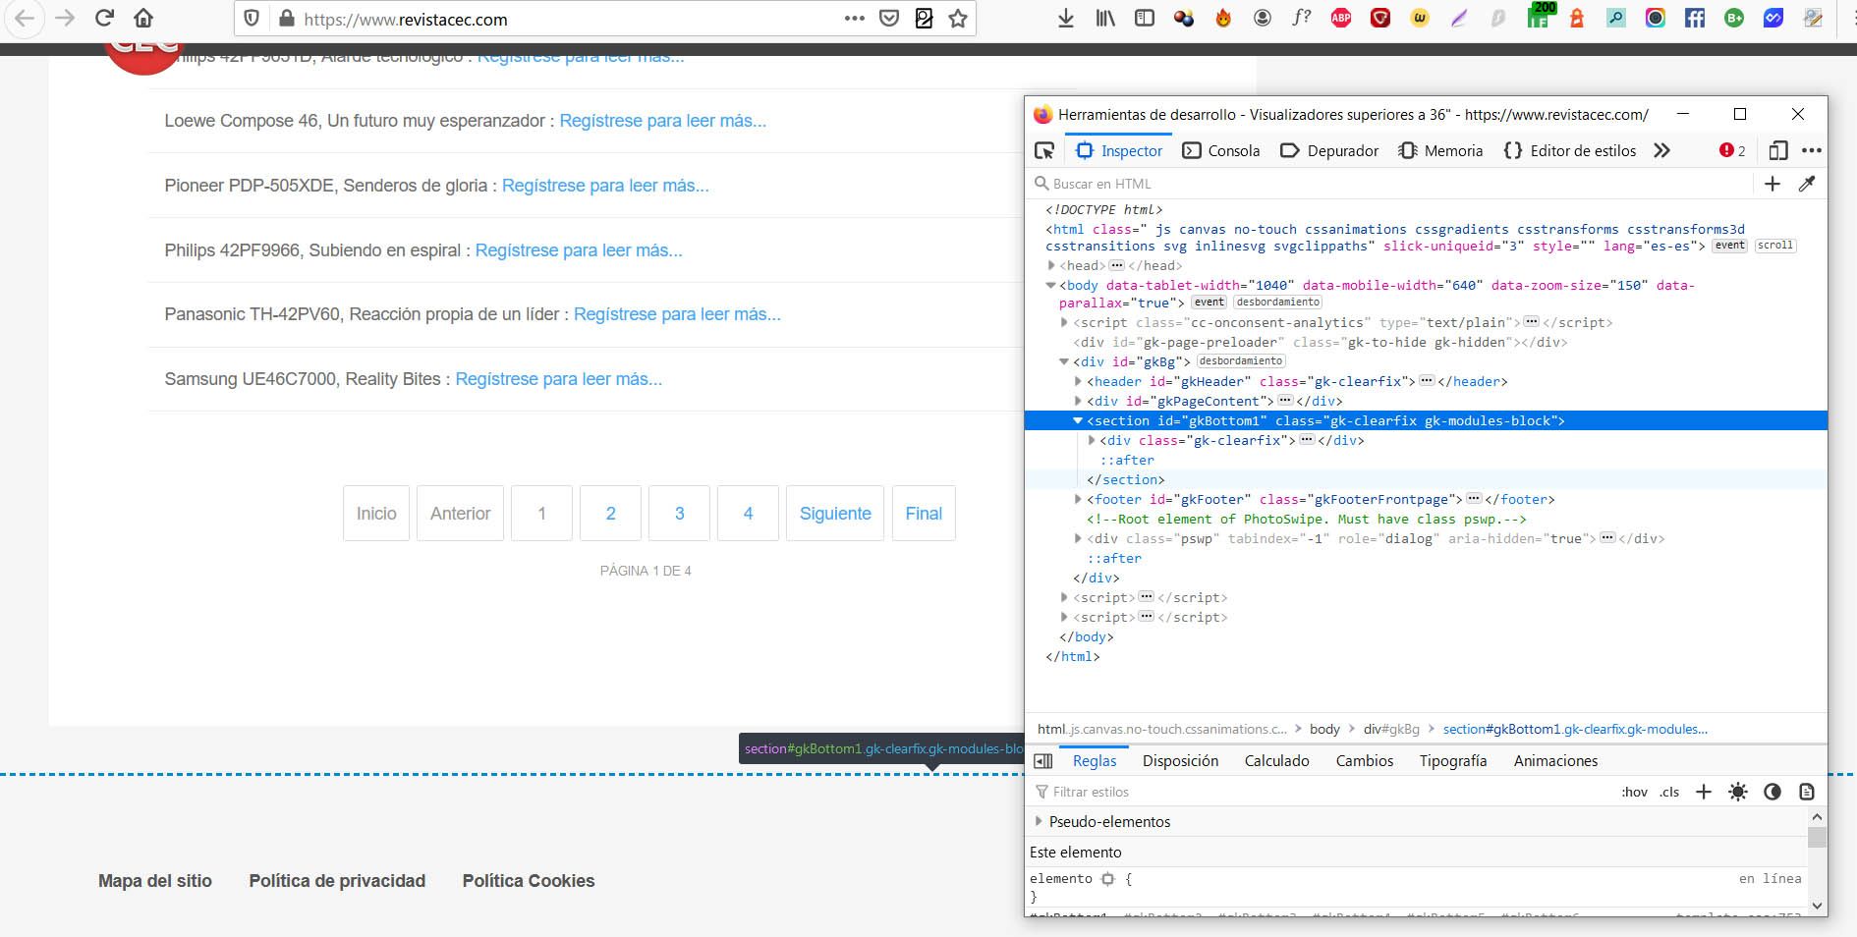1857x937 pixels.
Task: Open the page actions three-dots menu in address bar
Action: (855, 19)
